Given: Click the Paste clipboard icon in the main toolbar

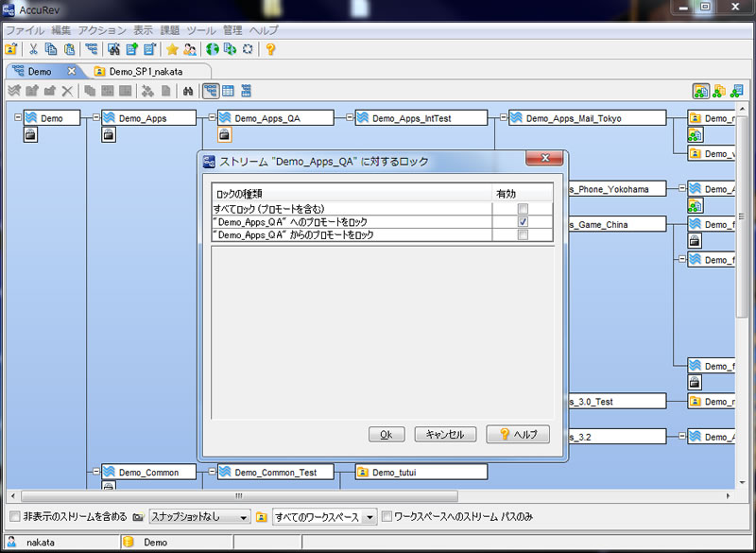Looking at the screenshot, I should (x=69, y=49).
